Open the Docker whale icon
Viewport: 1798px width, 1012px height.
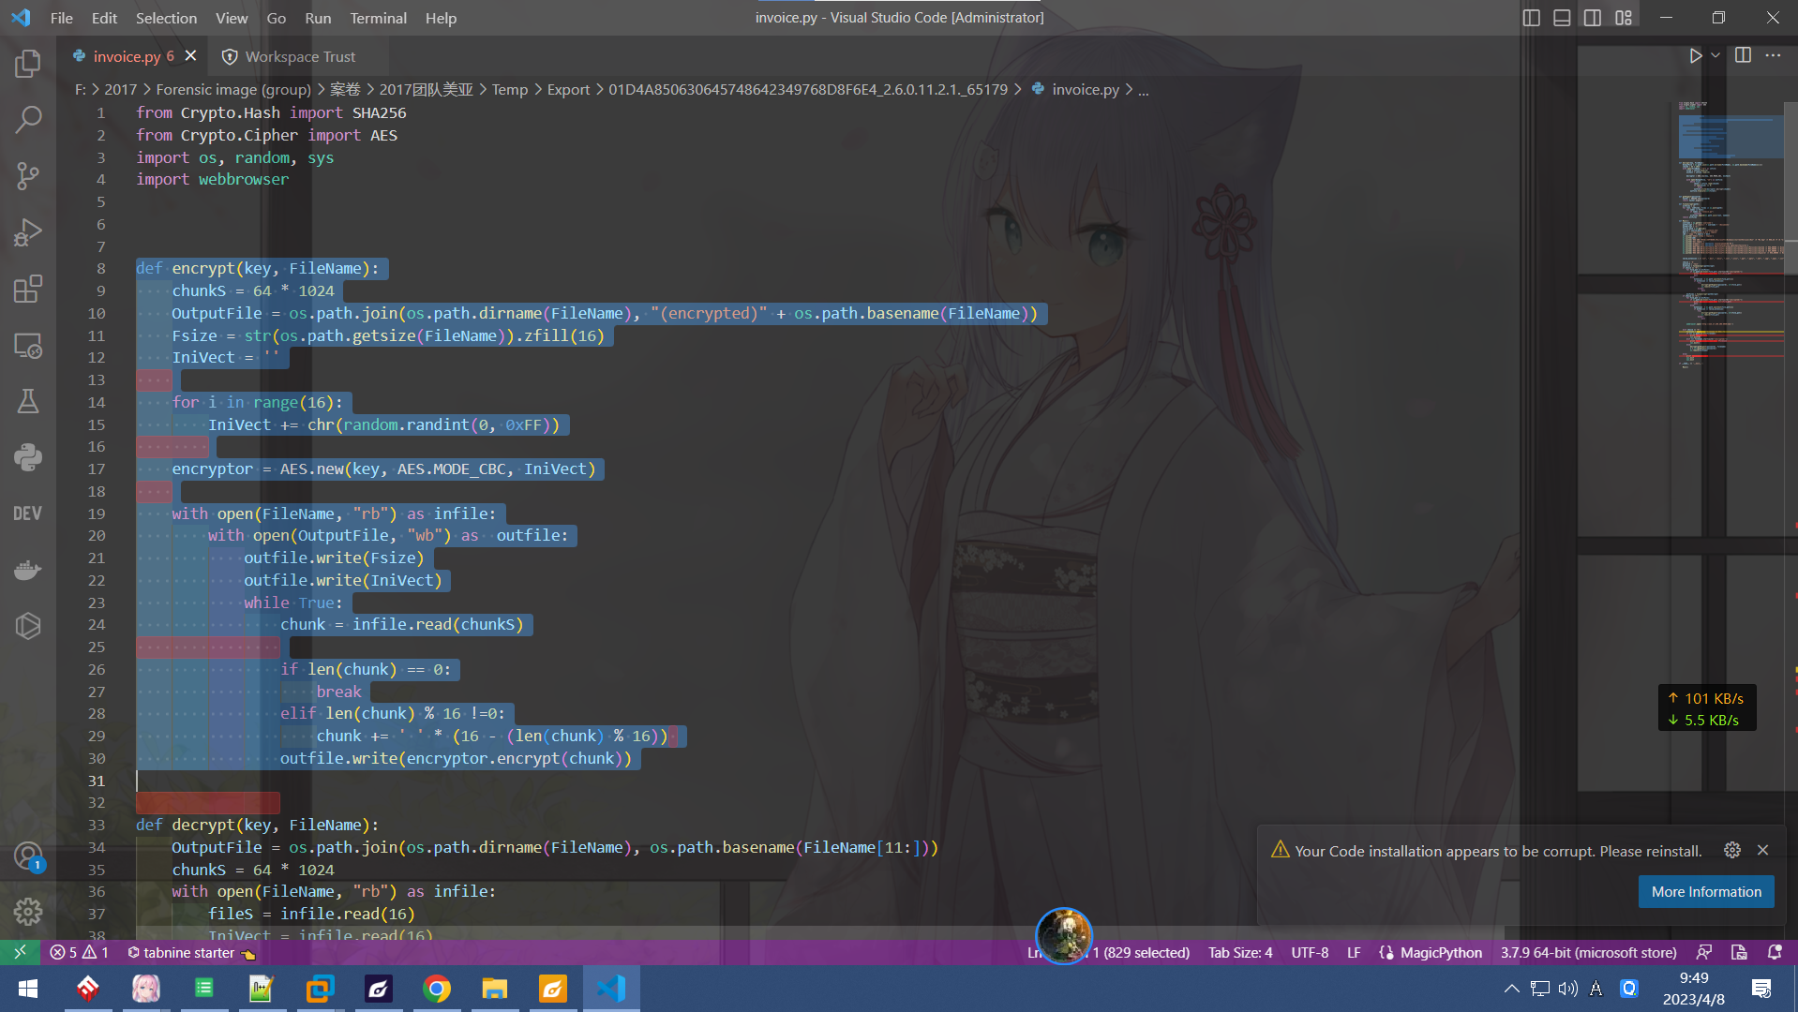[28, 570]
